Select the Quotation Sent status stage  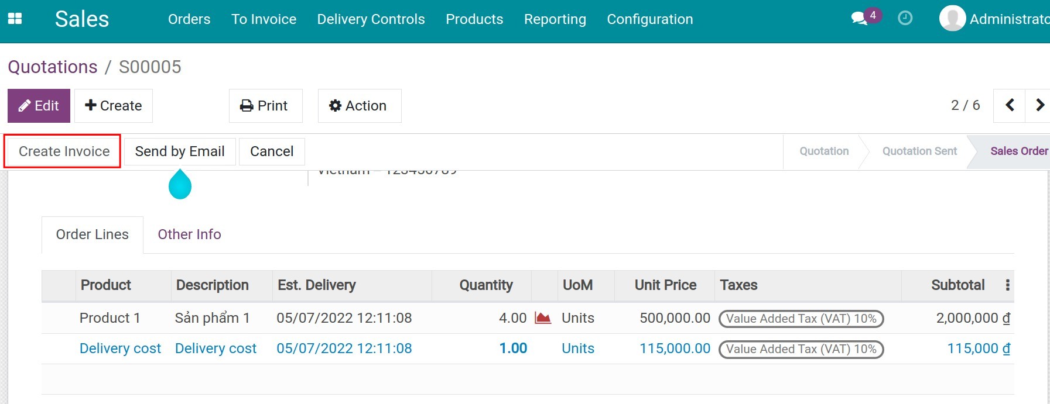click(x=919, y=151)
